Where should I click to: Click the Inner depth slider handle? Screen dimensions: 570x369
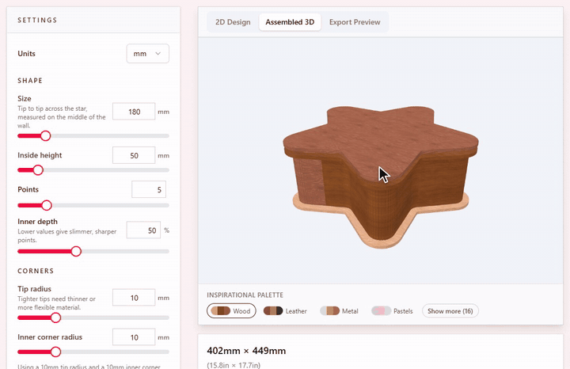(76, 251)
